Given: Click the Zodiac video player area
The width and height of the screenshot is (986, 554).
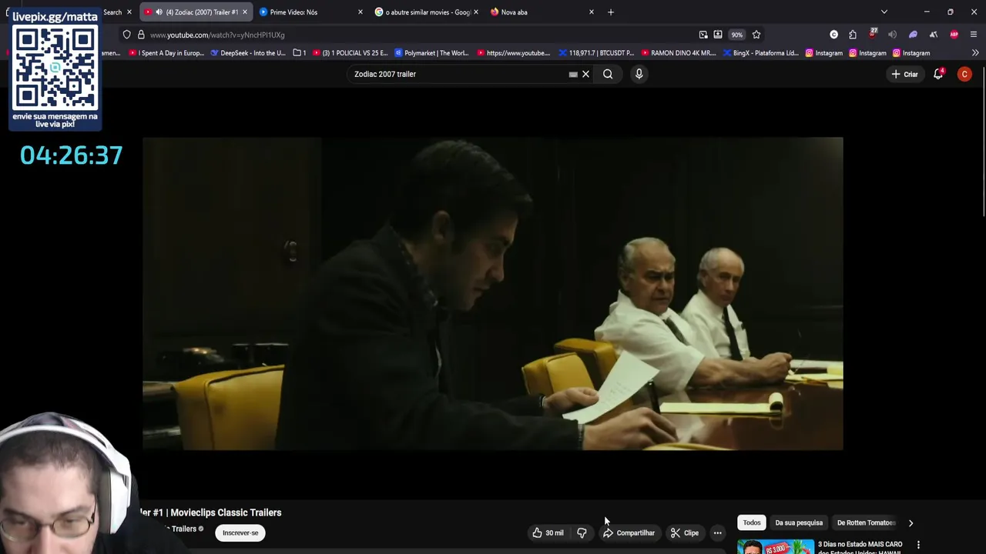Looking at the screenshot, I should pos(493,293).
